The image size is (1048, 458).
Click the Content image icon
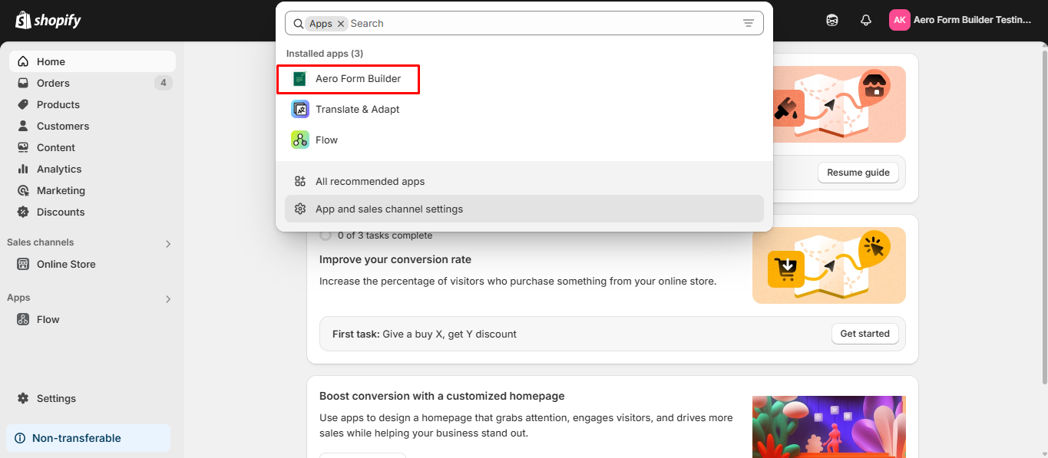tap(23, 147)
